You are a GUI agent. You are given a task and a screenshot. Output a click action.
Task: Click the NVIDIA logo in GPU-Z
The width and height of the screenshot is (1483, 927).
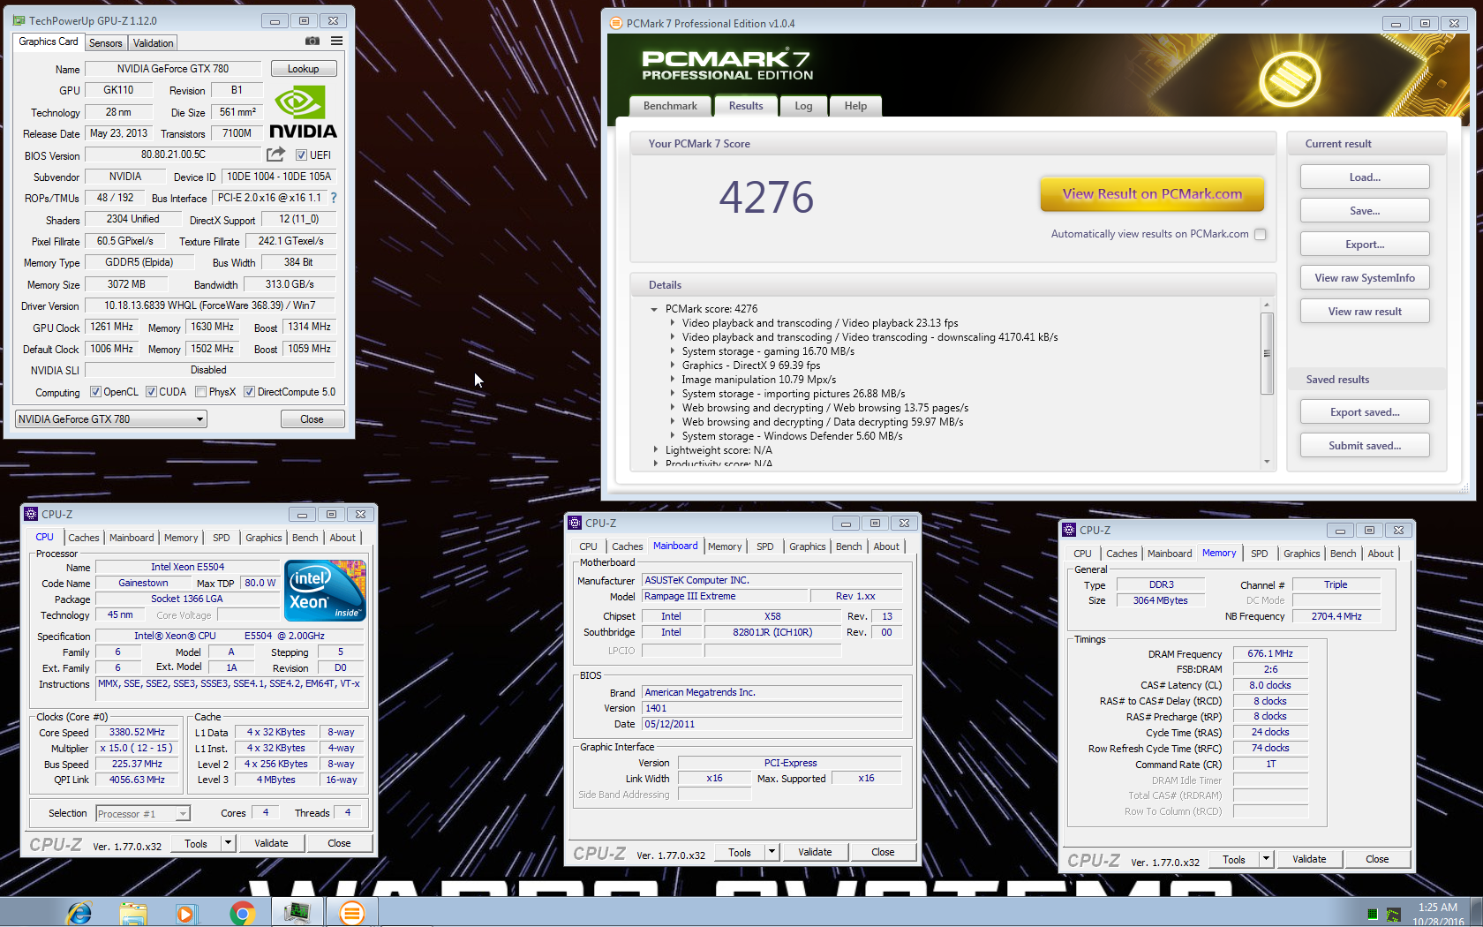[303, 112]
